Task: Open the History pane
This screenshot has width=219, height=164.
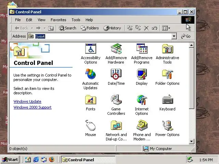Action: click(112, 28)
